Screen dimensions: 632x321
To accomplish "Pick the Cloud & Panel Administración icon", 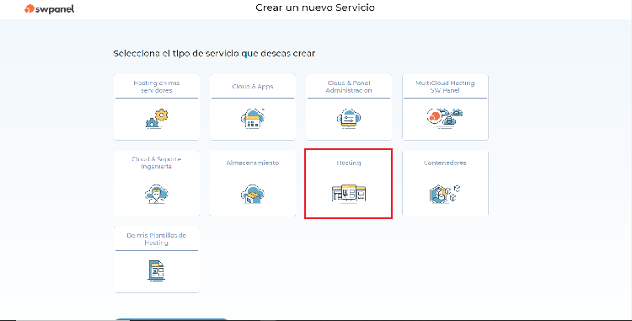I will pyautogui.click(x=349, y=119).
